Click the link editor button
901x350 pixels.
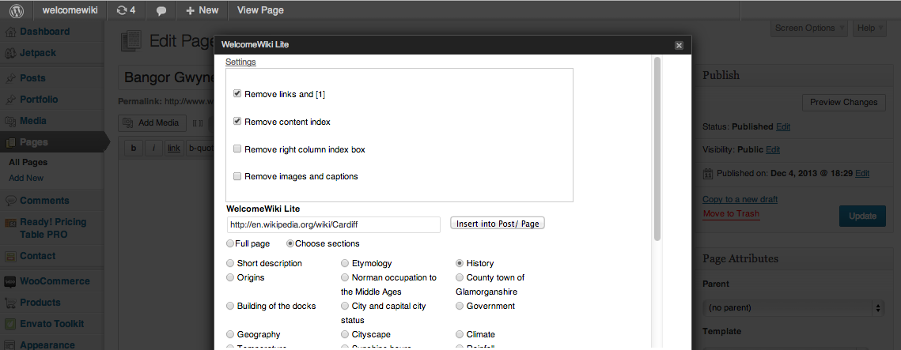[x=174, y=148]
